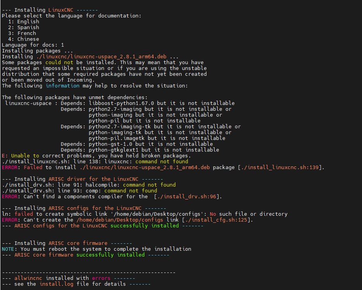The width and height of the screenshot is (362, 290).
Task: Click the 'line 138: linuxcnc: command not found' line
Action: pyautogui.click(x=95, y=161)
